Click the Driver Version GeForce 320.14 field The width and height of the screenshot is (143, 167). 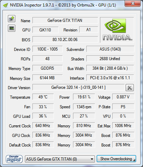[78, 87]
